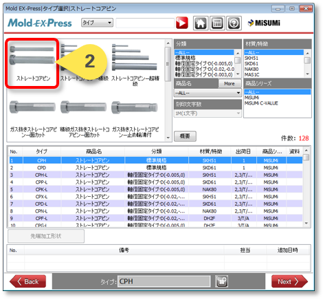Click the red play search arrow icon
This screenshot has height=300, width=323.
pos(182,23)
